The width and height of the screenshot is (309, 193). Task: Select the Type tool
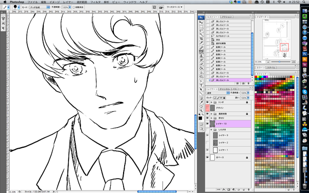pos(201,85)
